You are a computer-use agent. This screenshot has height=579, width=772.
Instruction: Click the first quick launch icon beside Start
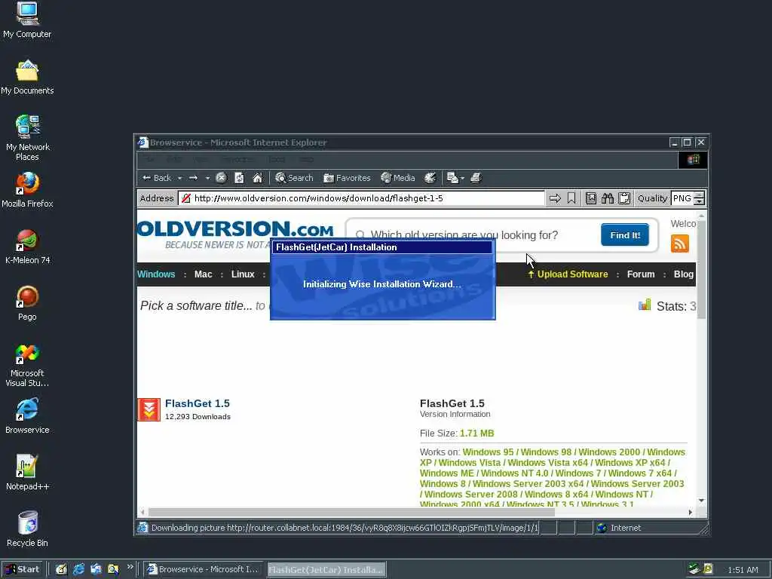pyautogui.click(x=61, y=570)
